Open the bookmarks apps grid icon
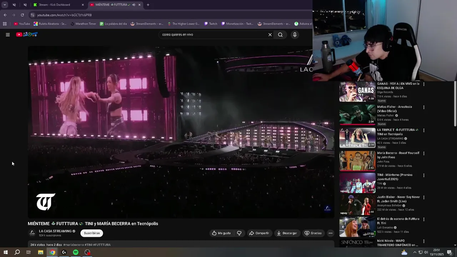The image size is (457, 257). click(5, 24)
